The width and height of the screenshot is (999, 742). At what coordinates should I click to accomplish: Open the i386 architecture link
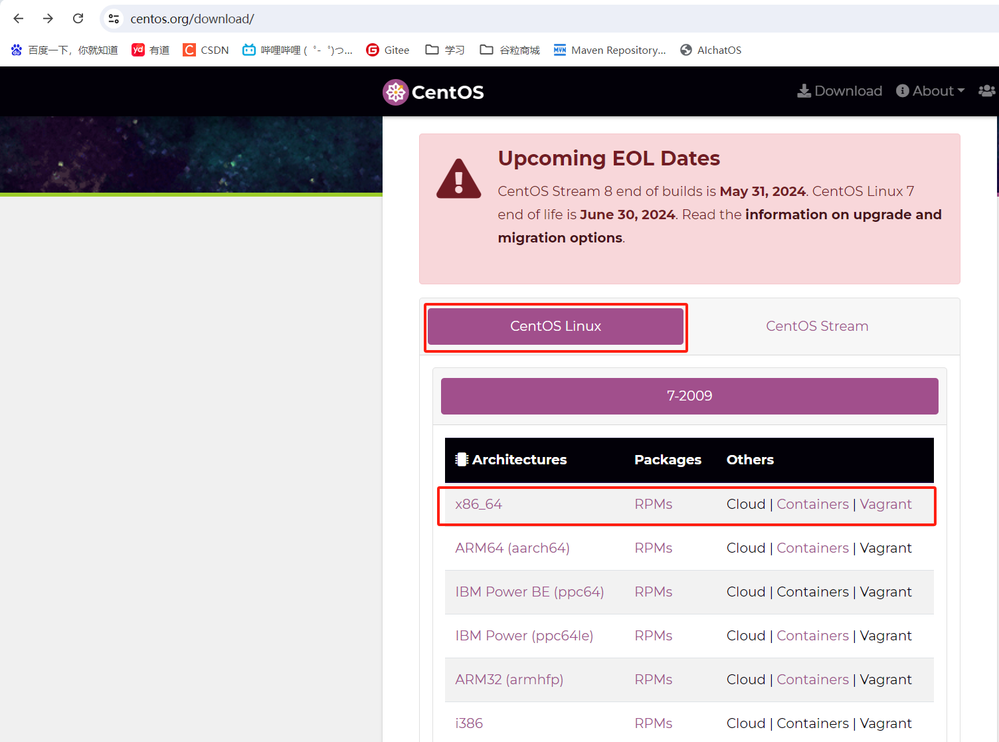pyautogui.click(x=469, y=723)
